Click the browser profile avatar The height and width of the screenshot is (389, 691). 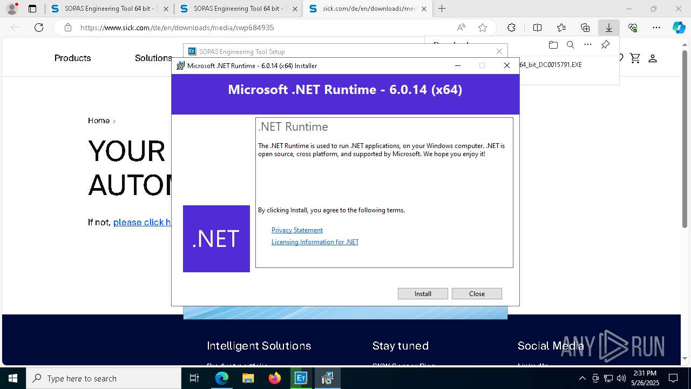(11, 9)
